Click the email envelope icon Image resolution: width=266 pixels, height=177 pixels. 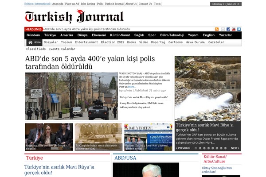click(223, 29)
